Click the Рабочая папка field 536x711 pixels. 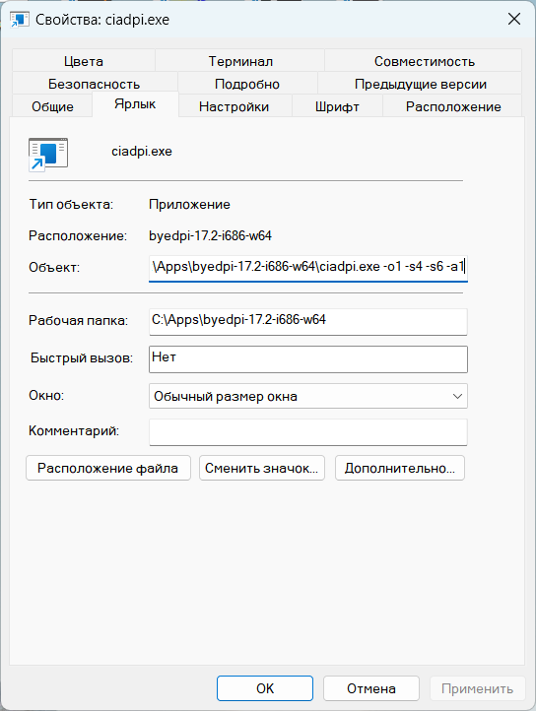click(x=308, y=321)
